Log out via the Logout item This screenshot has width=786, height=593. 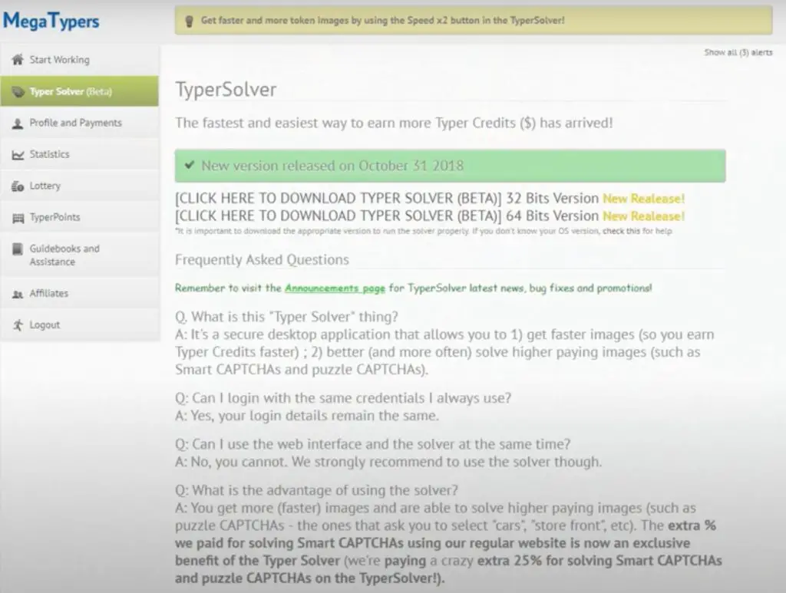(x=80, y=325)
